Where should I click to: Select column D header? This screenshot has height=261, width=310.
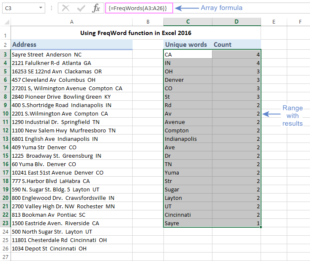(237, 22)
